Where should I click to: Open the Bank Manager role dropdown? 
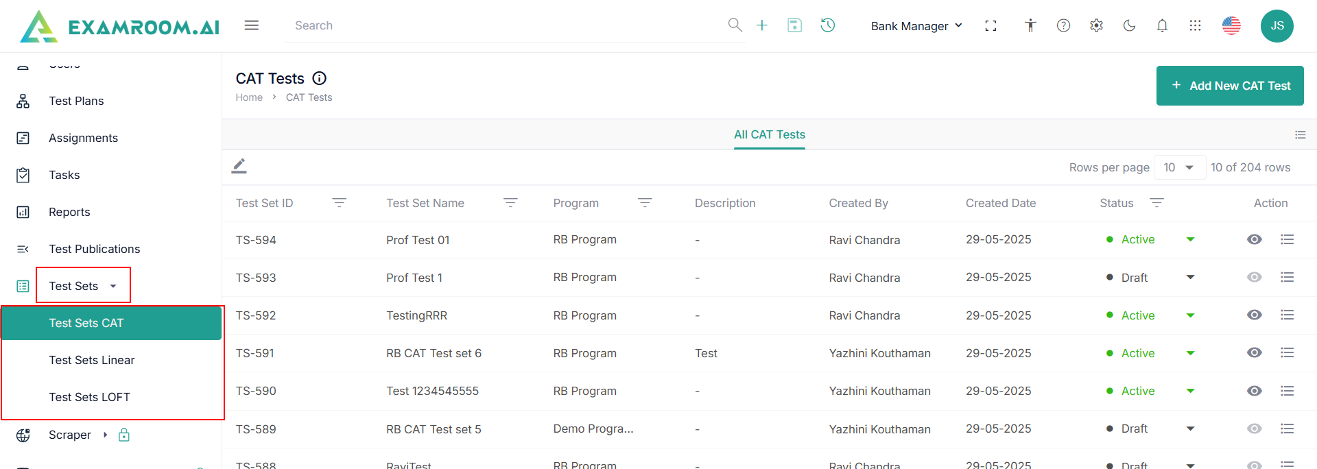click(916, 26)
